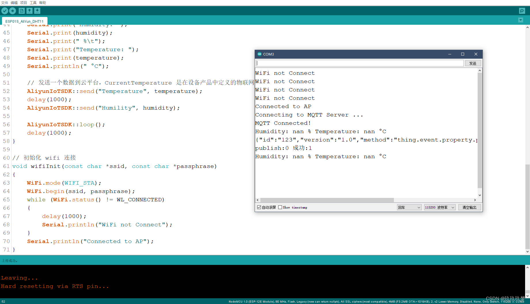530x304 pixels.
Task: Open the tab dropdown arrow menu
Action: (x=521, y=20)
